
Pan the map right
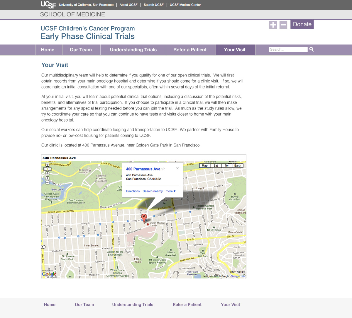(x=50, y=169)
